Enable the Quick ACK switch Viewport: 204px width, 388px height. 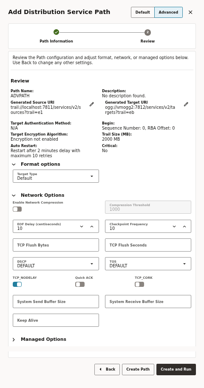tap(80, 284)
